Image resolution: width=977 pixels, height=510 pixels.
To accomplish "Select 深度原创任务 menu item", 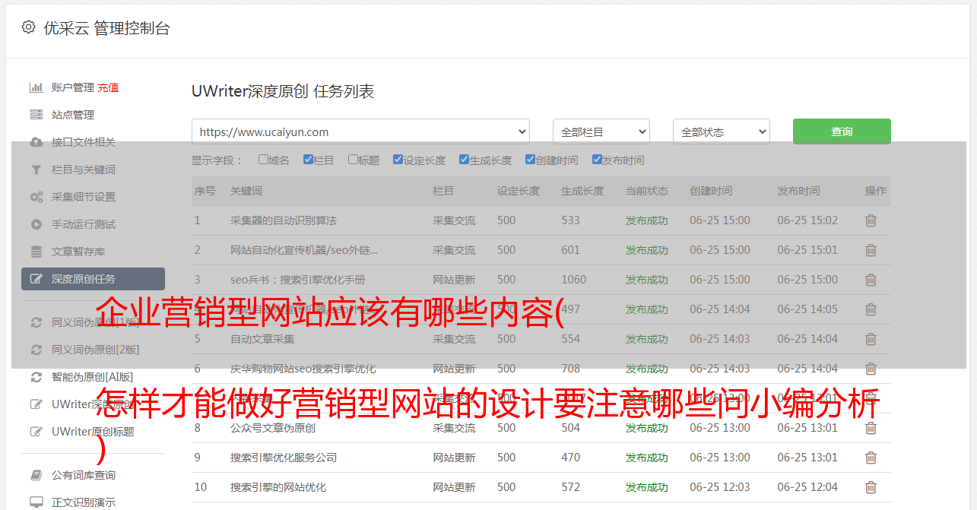I will click(x=93, y=279).
